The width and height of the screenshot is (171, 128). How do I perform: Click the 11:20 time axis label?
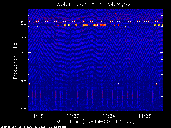tap(73, 116)
